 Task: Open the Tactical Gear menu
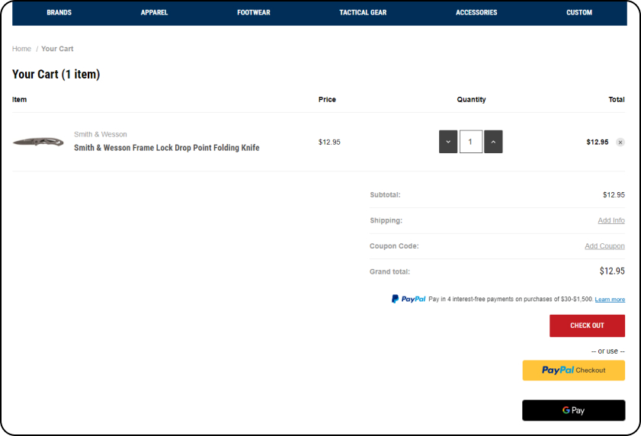click(x=363, y=13)
